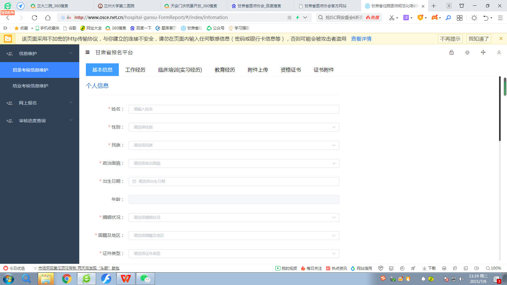Expand the 政治面貌 dropdown
This screenshot has height=285, width=507.
tap(234, 163)
